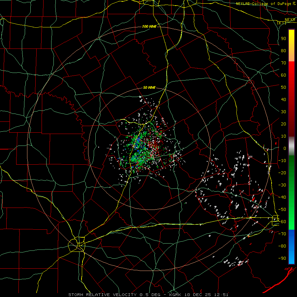Click the -20 value on velocity scale
The width and height of the screenshot is (297, 297).
pyautogui.click(x=282, y=173)
